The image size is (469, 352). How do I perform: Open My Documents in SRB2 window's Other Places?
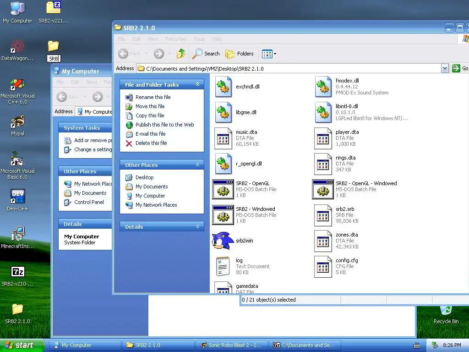tap(152, 187)
